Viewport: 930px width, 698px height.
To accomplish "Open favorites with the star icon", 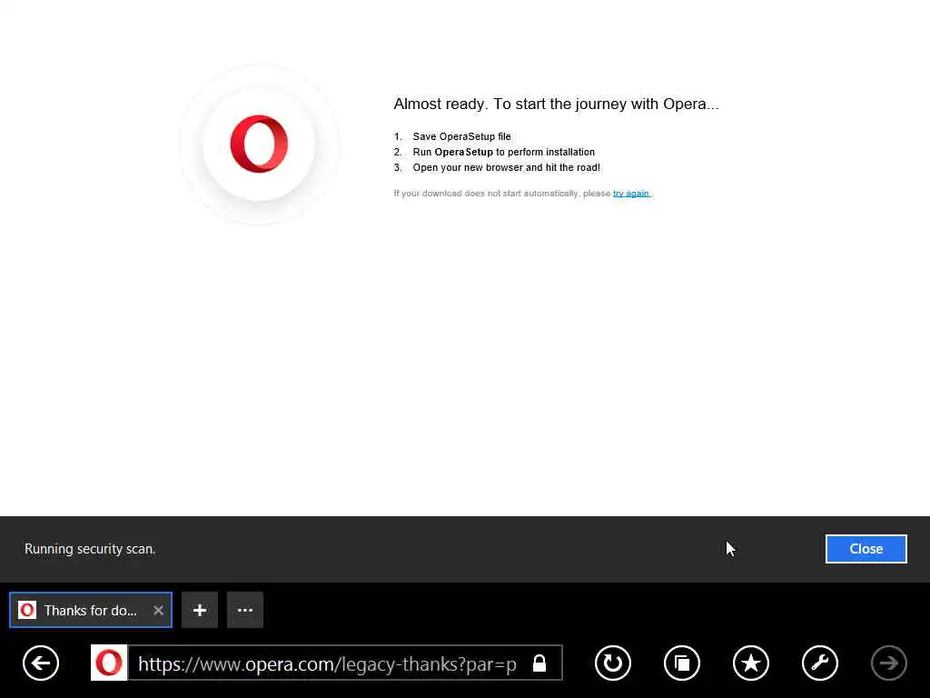I will click(751, 663).
